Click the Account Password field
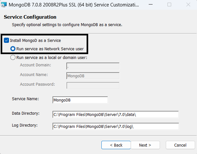Viewport: 197px width, 154px height. [93, 85]
